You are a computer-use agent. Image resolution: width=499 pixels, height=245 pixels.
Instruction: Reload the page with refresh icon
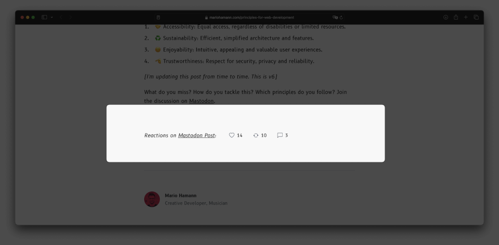(x=341, y=18)
